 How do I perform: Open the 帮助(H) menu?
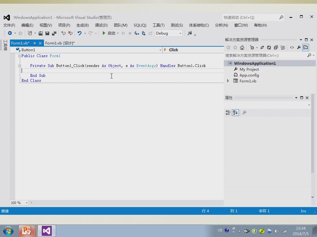(x=260, y=25)
